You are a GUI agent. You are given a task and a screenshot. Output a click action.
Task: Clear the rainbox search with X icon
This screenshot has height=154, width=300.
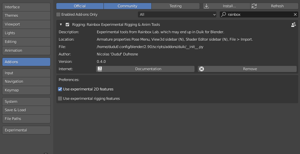point(295,14)
